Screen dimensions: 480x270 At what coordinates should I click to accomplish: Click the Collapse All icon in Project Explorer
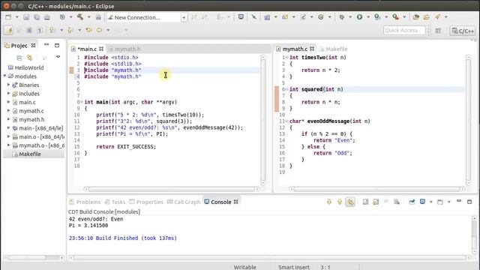pos(19,58)
